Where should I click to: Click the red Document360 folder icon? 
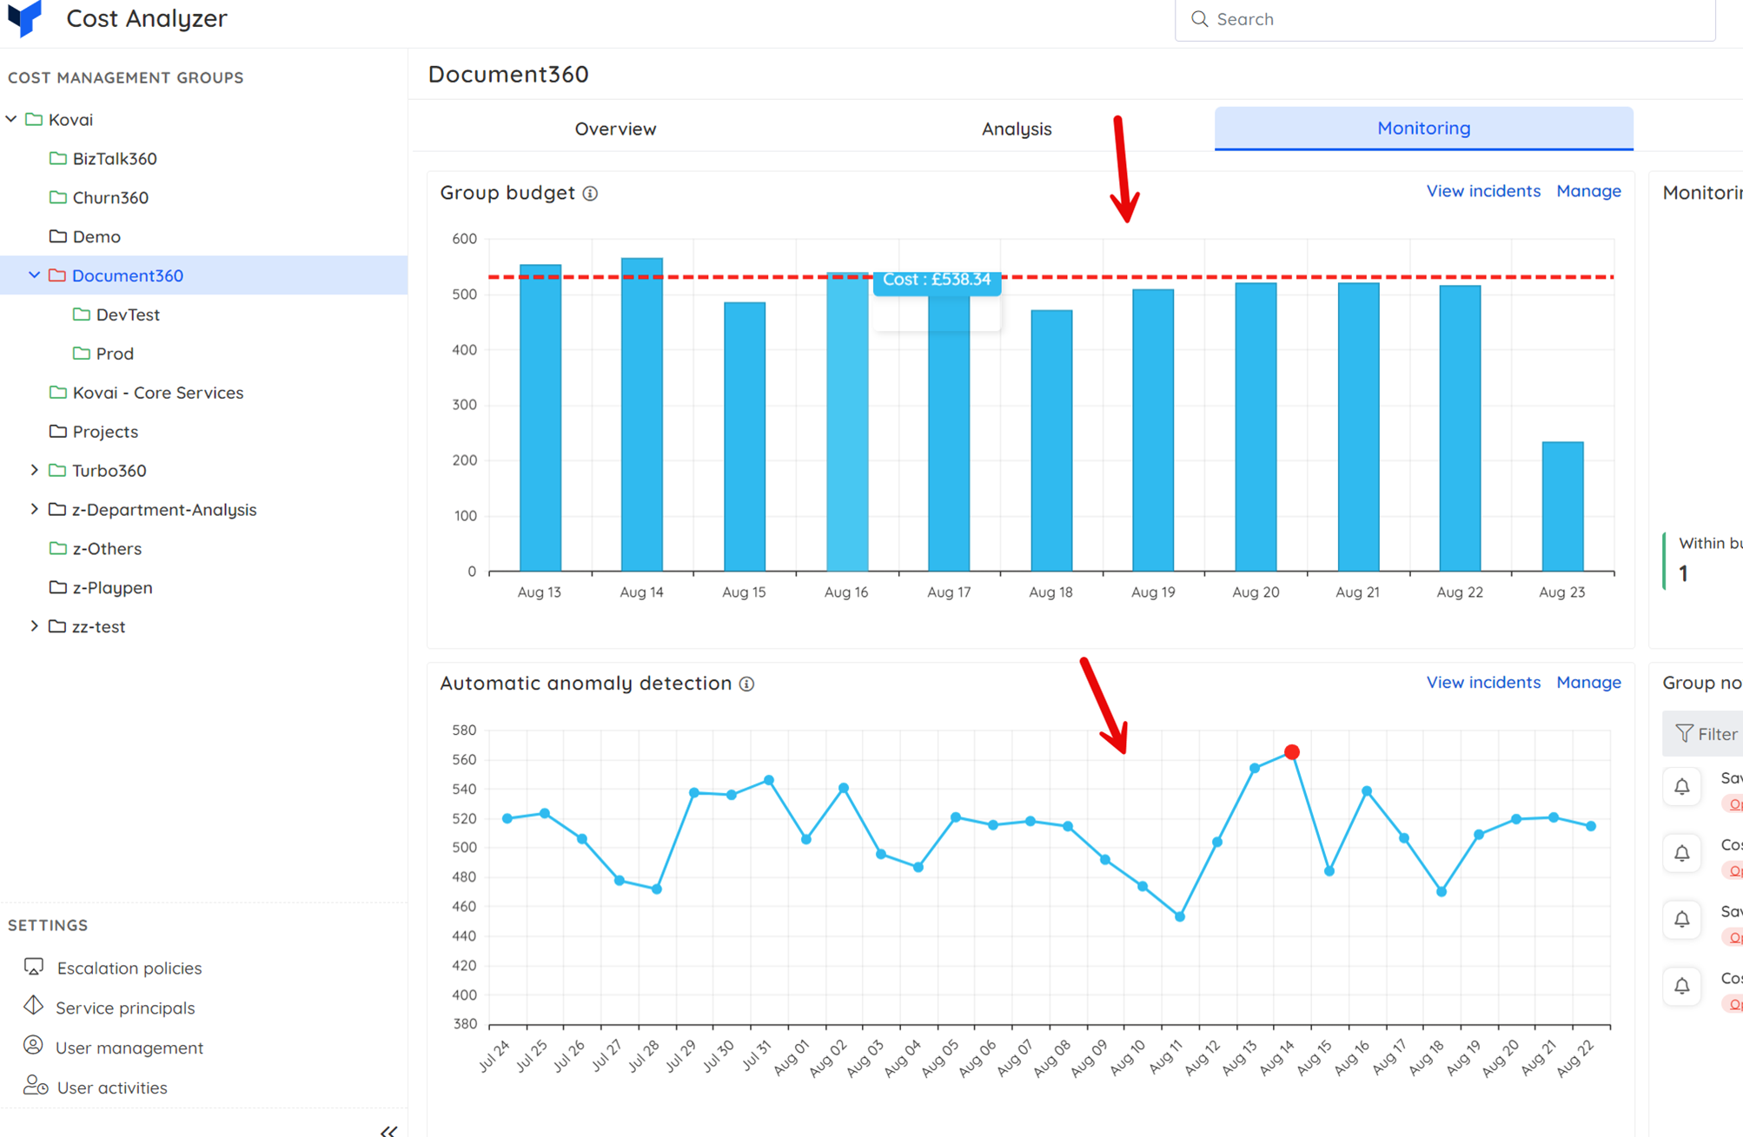(57, 275)
